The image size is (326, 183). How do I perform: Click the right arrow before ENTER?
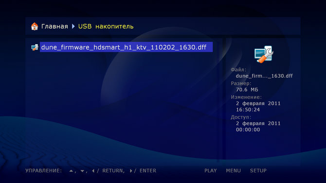coord(131,171)
